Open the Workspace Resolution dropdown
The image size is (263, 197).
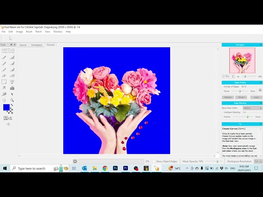pyautogui.click(x=258, y=161)
